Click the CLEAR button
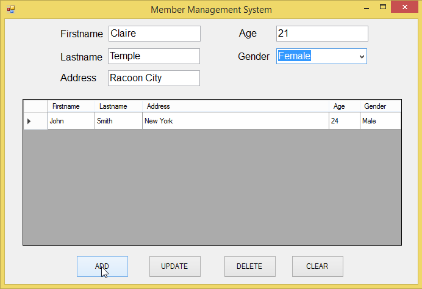Screen dimensions: 422x289 pos(317,266)
